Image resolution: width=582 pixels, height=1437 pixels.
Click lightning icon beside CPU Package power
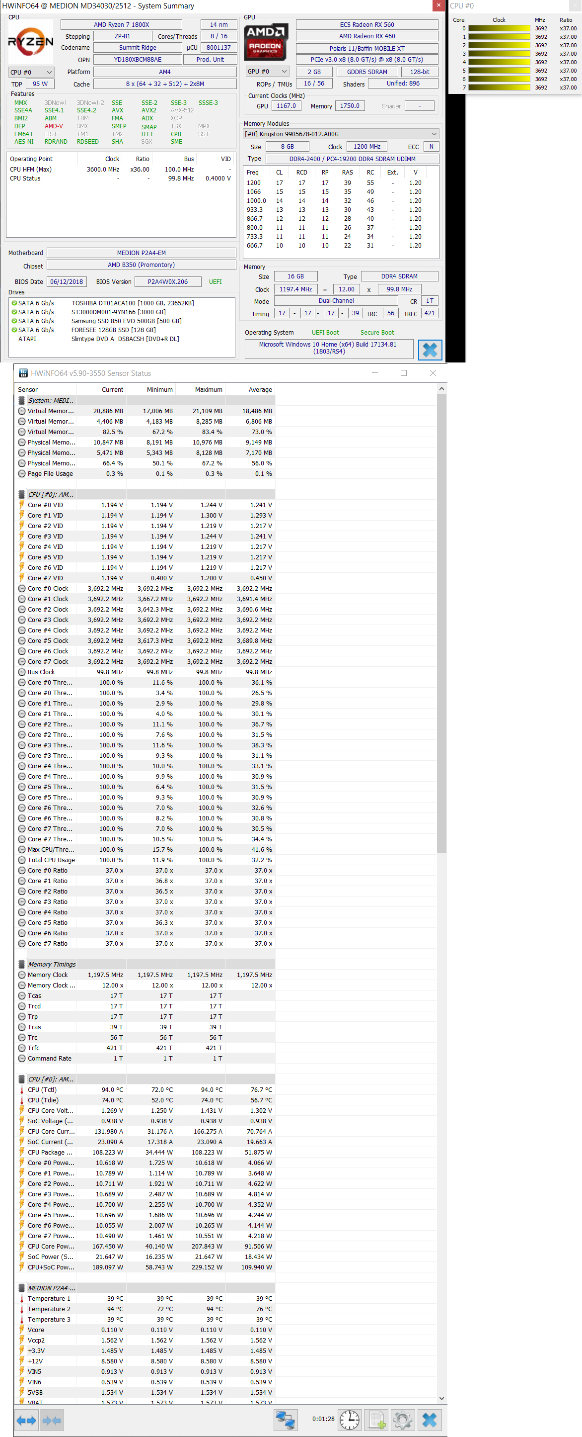click(22, 1152)
